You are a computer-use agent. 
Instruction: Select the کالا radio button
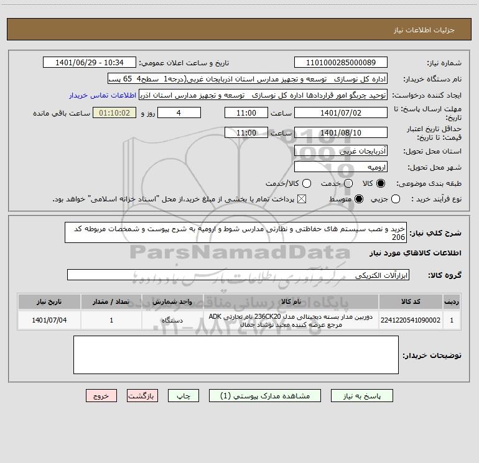(381, 183)
